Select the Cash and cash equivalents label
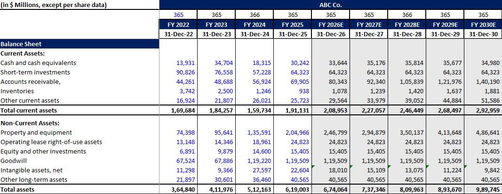This screenshot has width=502, height=194. tap(39, 63)
